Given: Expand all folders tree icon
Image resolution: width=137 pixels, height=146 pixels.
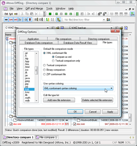Looking at the screenshot, I should pyautogui.click(x=36, y=20).
